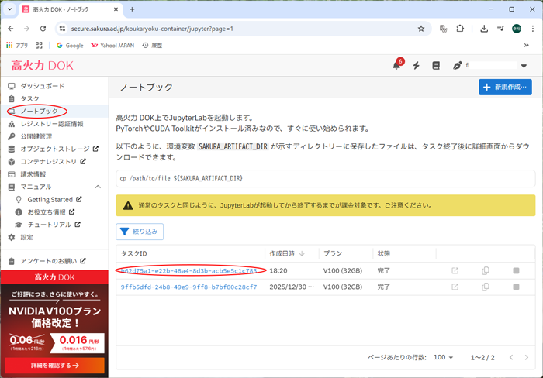Open お役立ち情報 link
The height and width of the screenshot is (378, 543).
point(50,212)
